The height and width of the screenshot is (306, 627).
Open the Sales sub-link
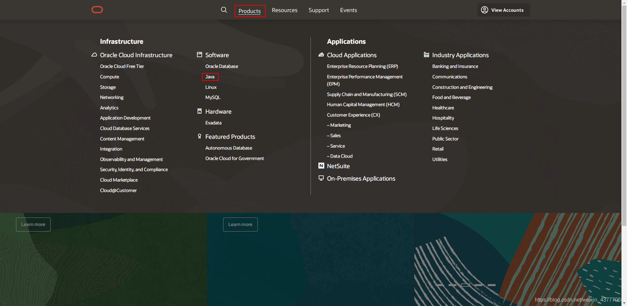(x=334, y=136)
